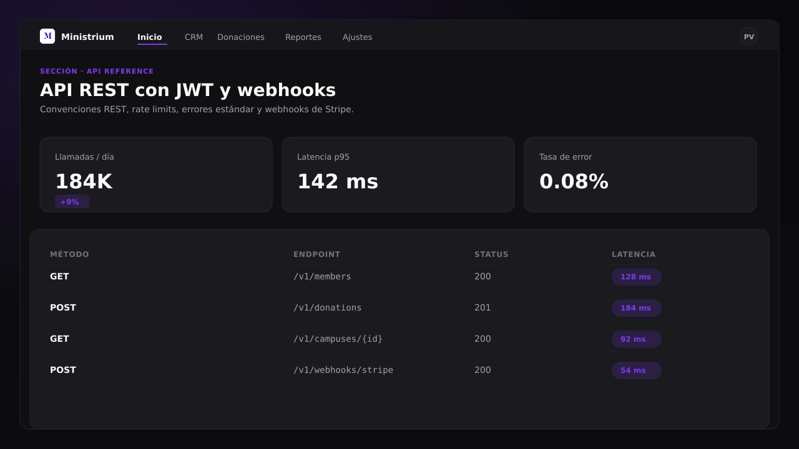Select the /v1/donations endpoint cell
Viewport: 799px width, 449px height.
[328, 307]
